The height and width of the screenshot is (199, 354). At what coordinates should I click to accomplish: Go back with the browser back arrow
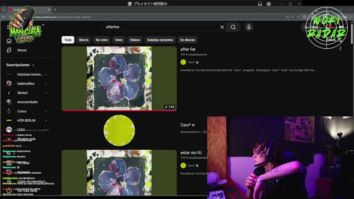[x=4, y=17]
